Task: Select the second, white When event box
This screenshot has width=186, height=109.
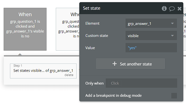Action: point(67,29)
